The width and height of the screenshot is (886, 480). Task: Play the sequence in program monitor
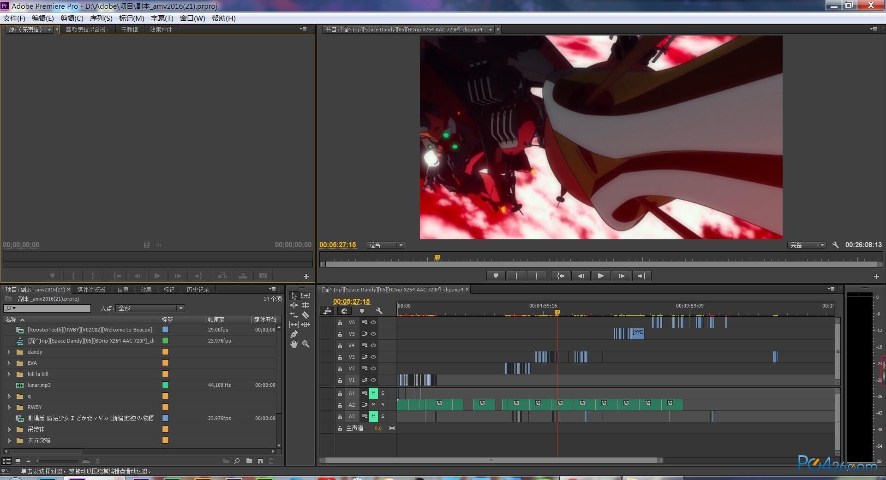pos(601,276)
